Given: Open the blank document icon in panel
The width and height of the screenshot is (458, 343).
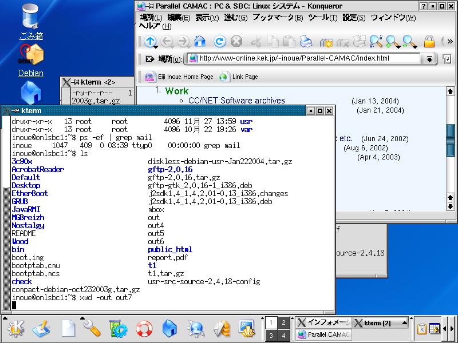Looking at the screenshot, I should coord(68,328).
